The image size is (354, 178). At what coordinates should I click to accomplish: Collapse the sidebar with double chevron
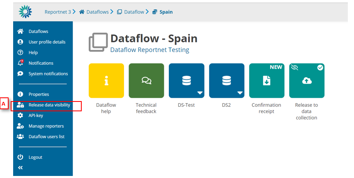tap(20, 168)
